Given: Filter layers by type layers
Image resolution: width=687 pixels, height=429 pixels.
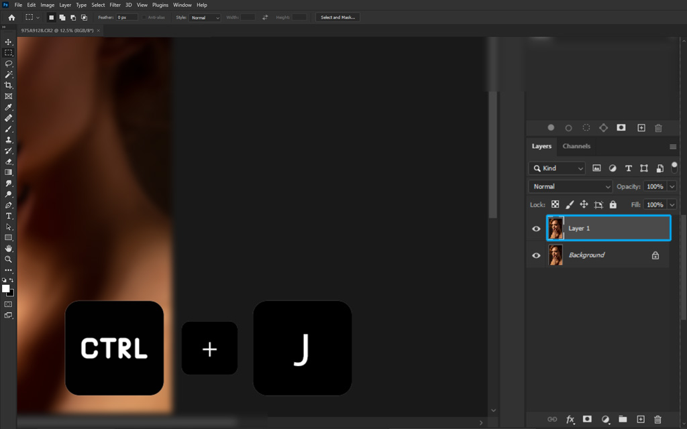Looking at the screenshot, I should (628, 168).
